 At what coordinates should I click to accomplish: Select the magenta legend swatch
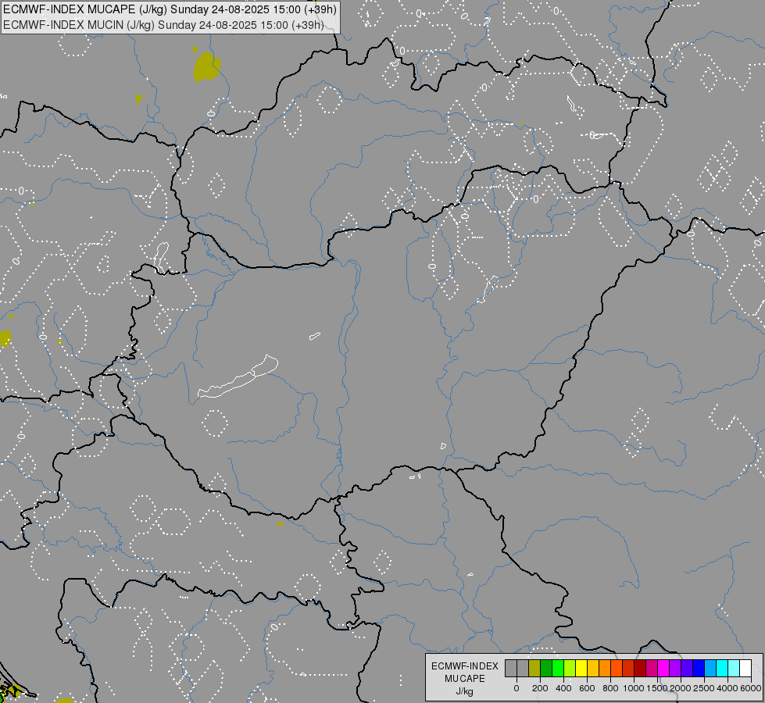point(664,668)
